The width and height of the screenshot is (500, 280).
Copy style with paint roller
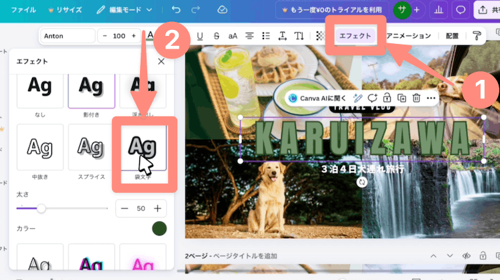(477, 36)
